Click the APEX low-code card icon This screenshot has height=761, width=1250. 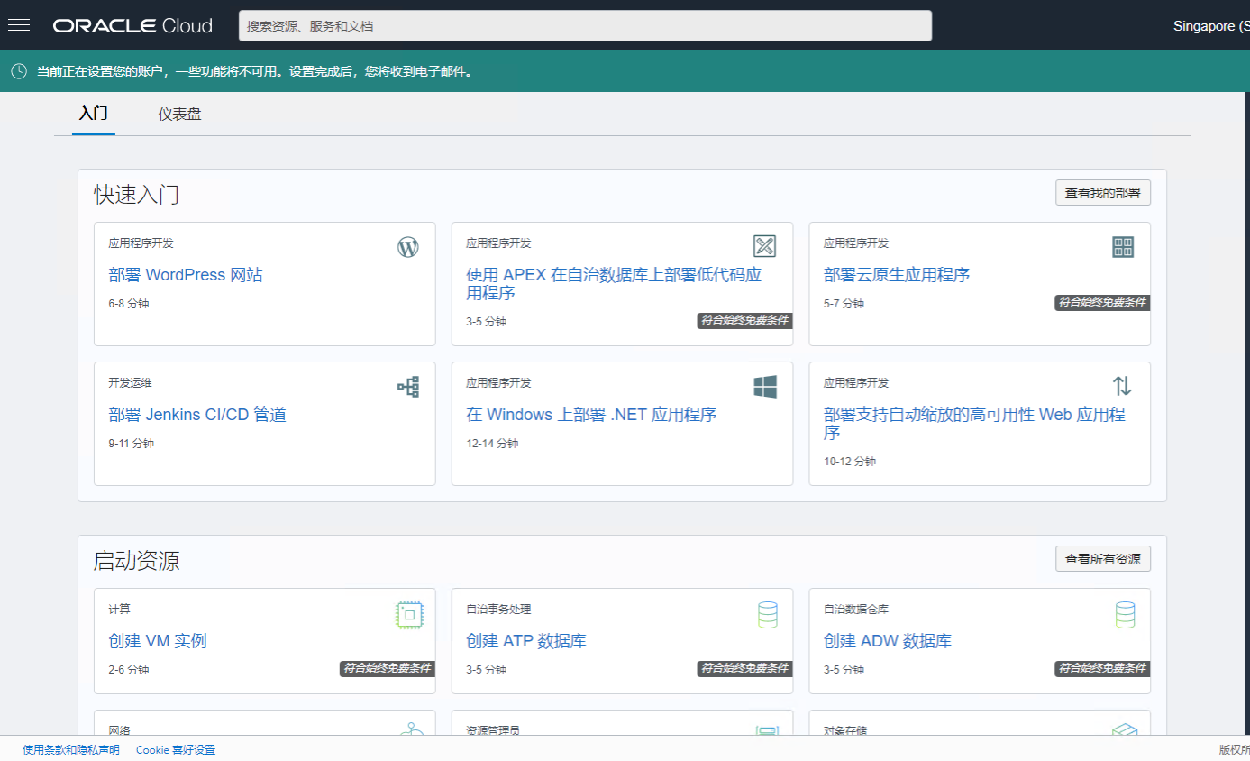(764, 246)
